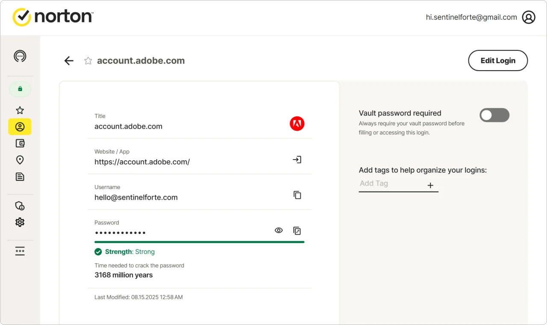Click 'Vault password required' heading
547x325 pixels.
point(400,113)
